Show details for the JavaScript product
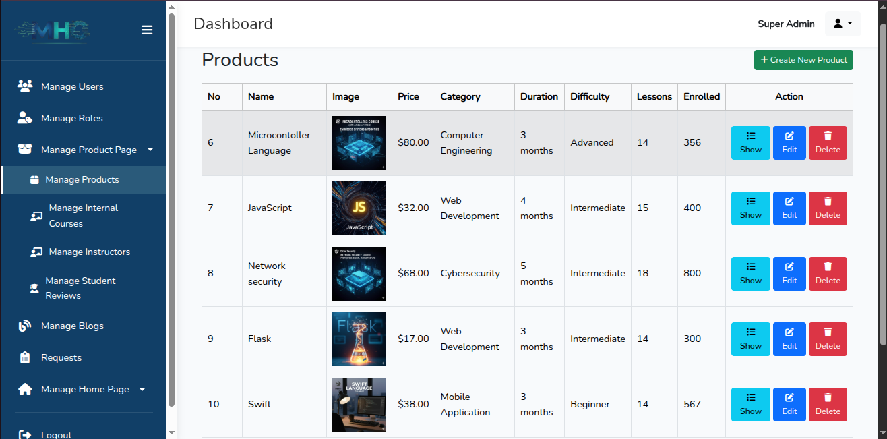Viewport: 887px width, 439px height. pos(750,208)
